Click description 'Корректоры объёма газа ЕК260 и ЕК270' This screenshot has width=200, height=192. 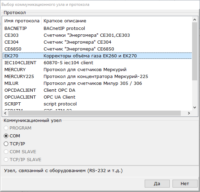click(x=90, y=56)
